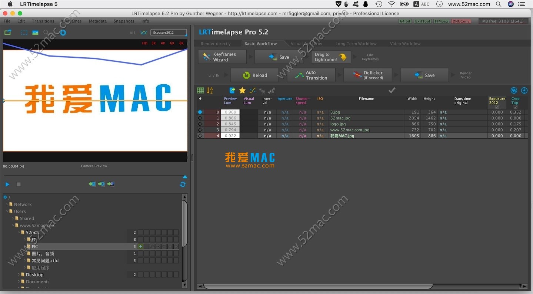Click the A-Z sort icon
The height and width of the screenshot is (294, 533).
click(210, 90)
